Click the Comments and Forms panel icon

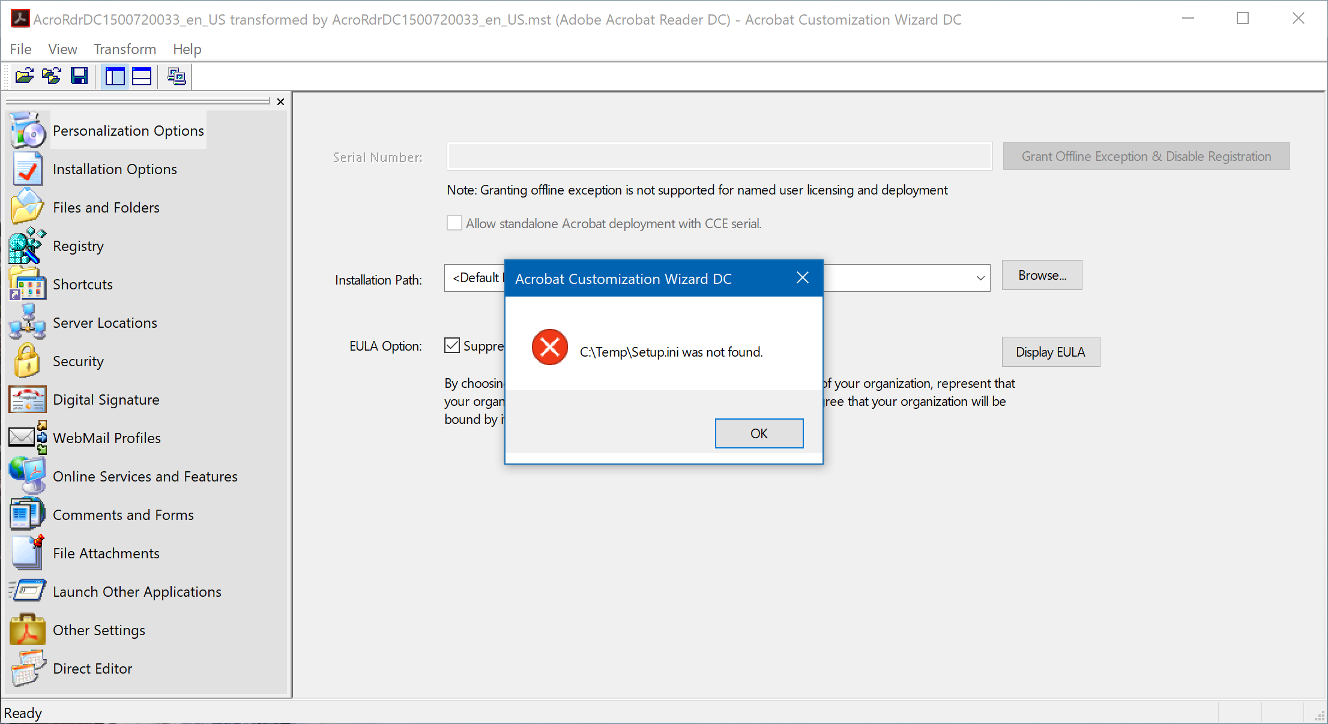click(27, 514)
